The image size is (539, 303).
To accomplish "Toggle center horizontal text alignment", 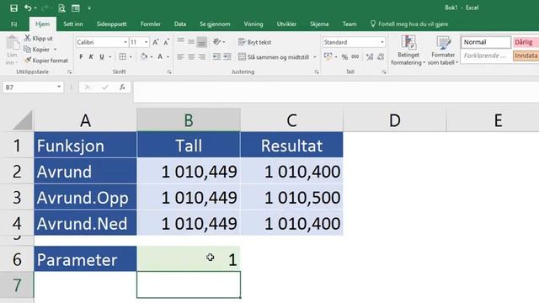I will (x=191, y=56).
